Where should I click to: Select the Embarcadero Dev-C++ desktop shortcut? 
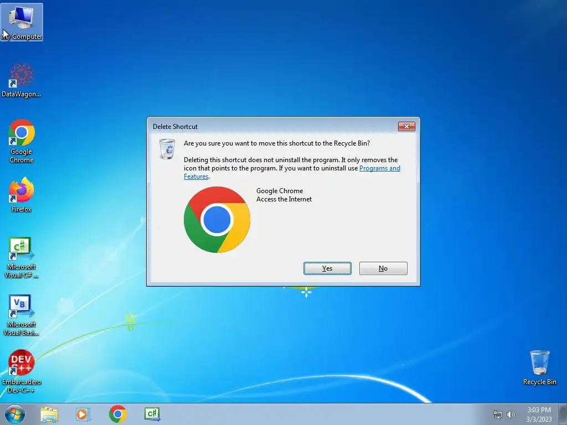coord(22,371)
